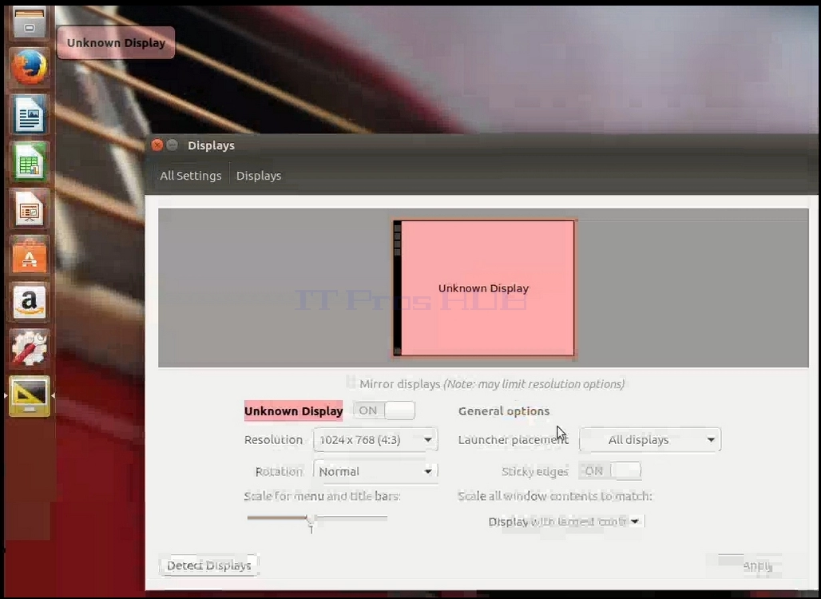Open LibreOffice Impress from the launcher
This screenshot has height=599, width=821.
(30, 208)
